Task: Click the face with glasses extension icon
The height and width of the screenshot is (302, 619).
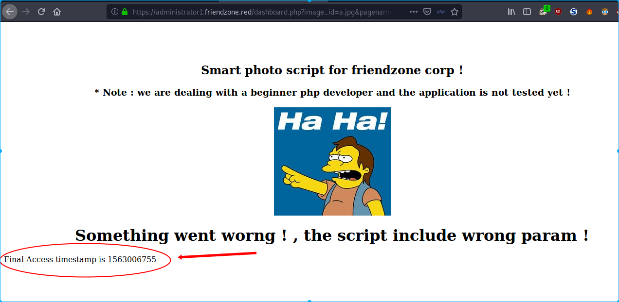Action: click(605, 12)
